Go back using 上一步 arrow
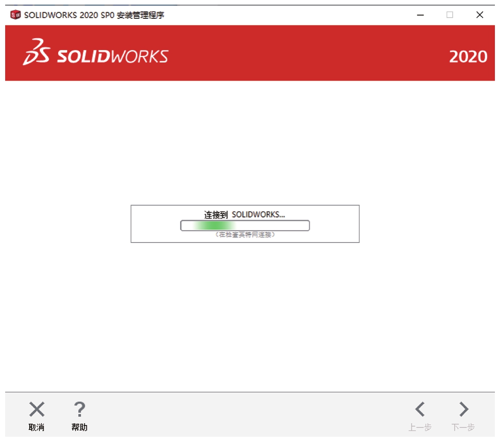501x440 pixels. click(x=420, y=416)
